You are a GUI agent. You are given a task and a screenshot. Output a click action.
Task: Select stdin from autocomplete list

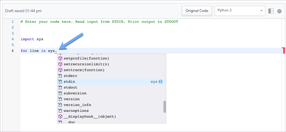click(69, 82)
